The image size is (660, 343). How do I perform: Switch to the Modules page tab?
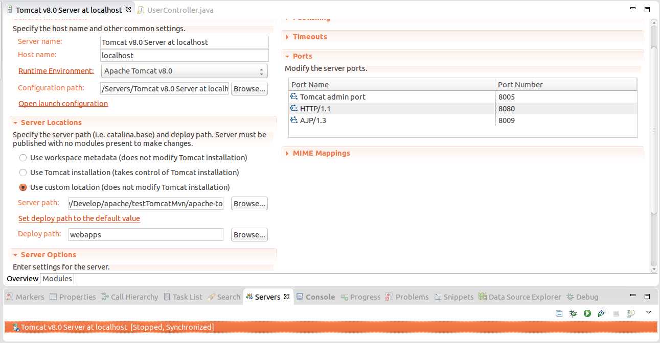click(x=57, y=279)
